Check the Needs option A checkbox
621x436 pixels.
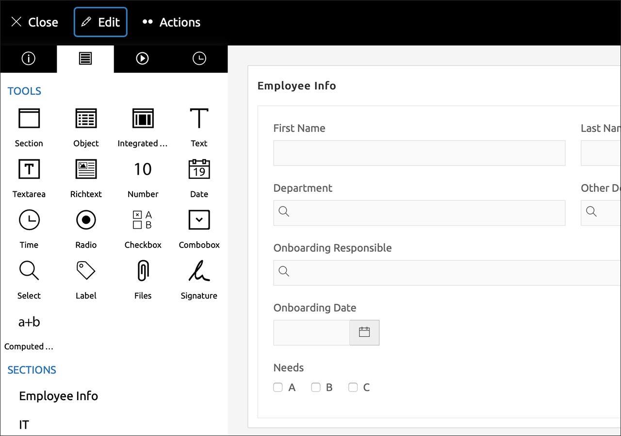(x=278, y=387)
